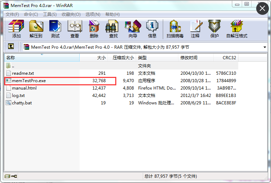
Task: Sort by CRC32 column header
Action: (226, 57)
